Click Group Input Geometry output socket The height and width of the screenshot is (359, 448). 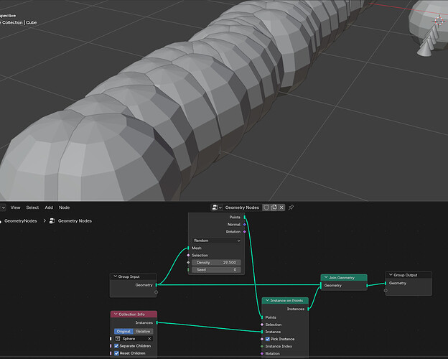tap(157, 285)
